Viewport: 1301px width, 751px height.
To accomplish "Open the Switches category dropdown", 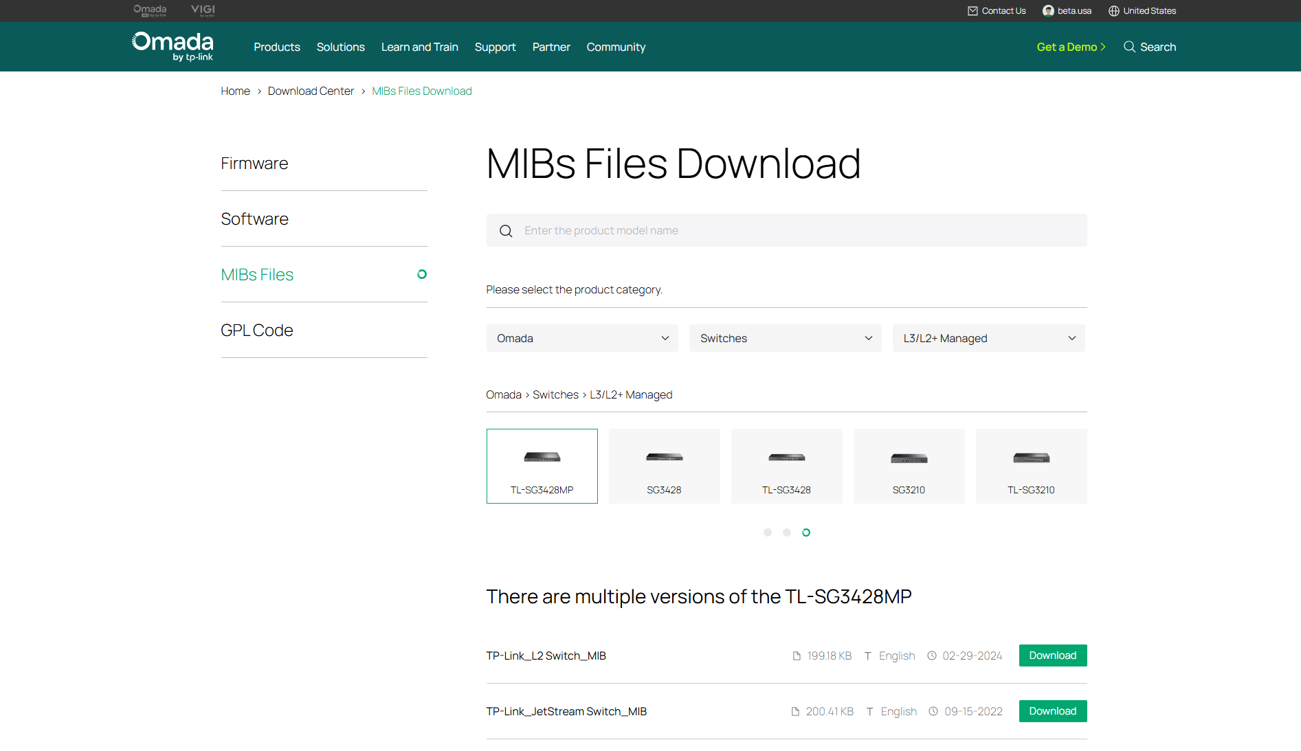I will [786, 338].
